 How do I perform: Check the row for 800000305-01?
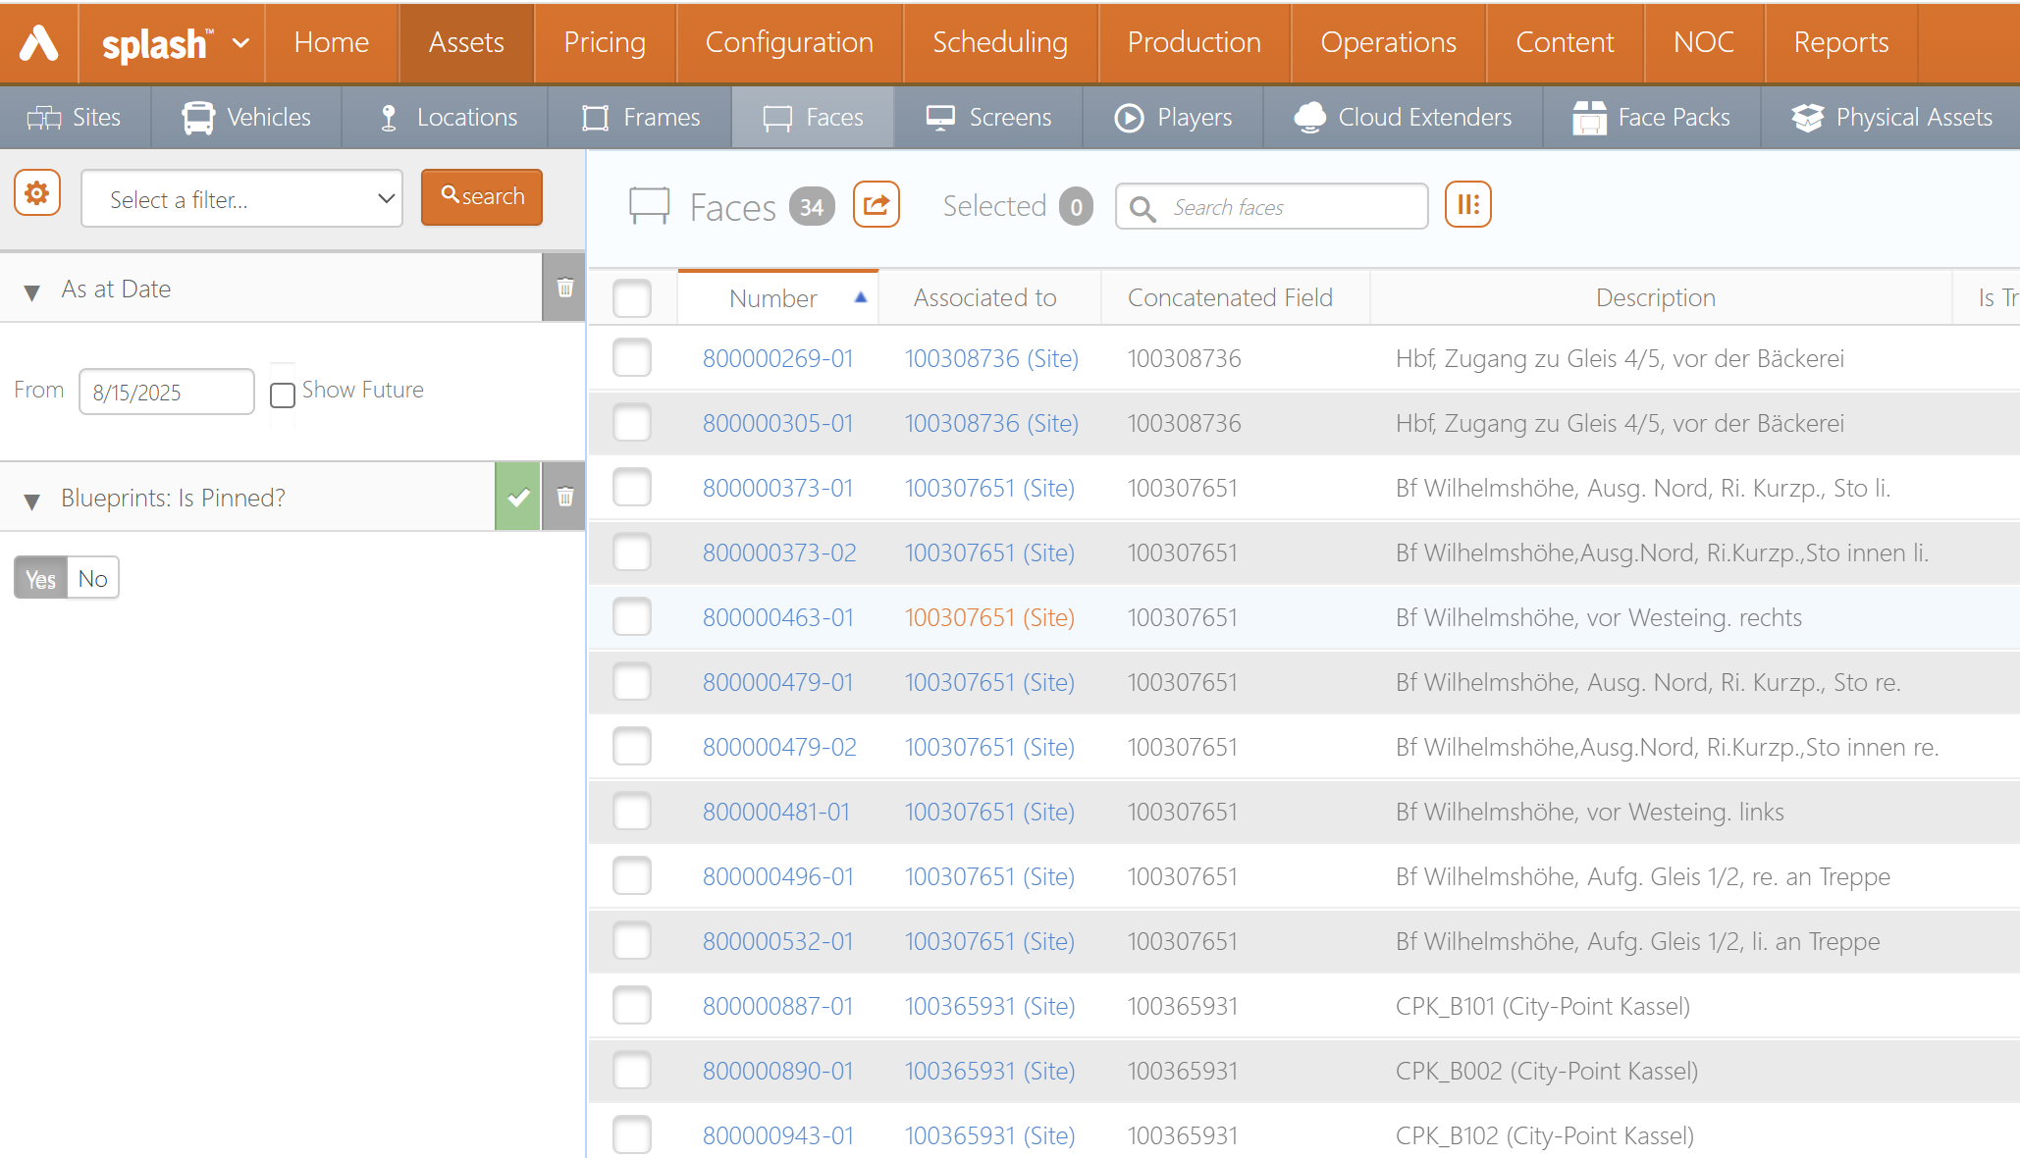click(632, 422)
